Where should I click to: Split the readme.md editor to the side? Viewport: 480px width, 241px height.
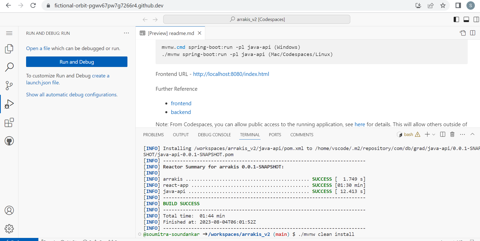coord(472,33)
